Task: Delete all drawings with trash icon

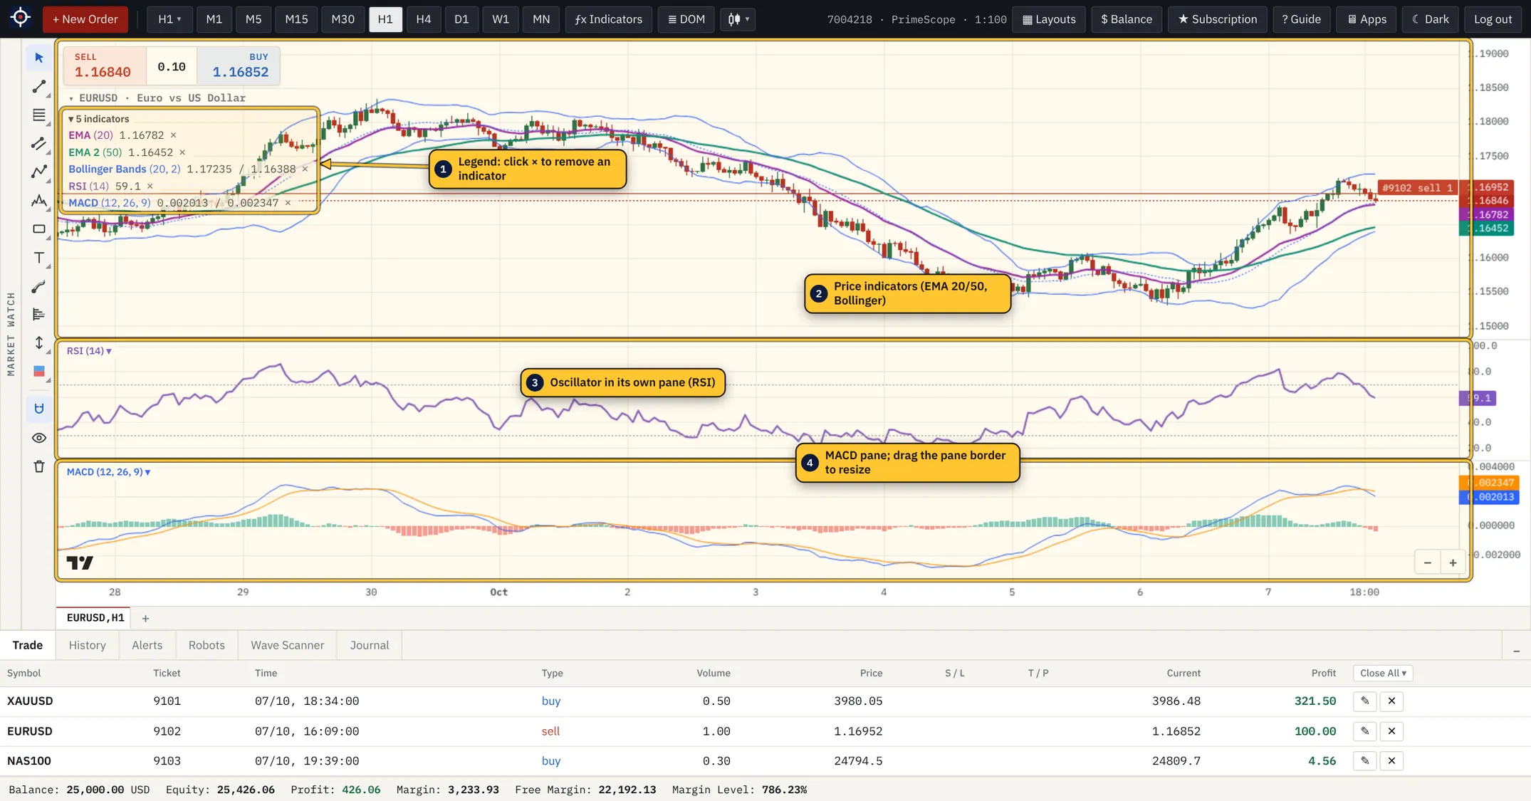Action: [x=39, y=466]
